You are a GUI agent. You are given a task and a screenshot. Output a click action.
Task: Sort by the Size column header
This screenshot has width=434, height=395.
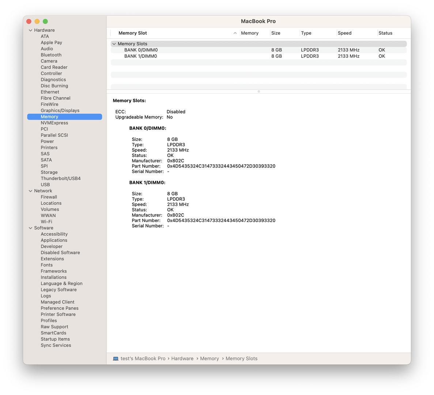tap(285, 33)
